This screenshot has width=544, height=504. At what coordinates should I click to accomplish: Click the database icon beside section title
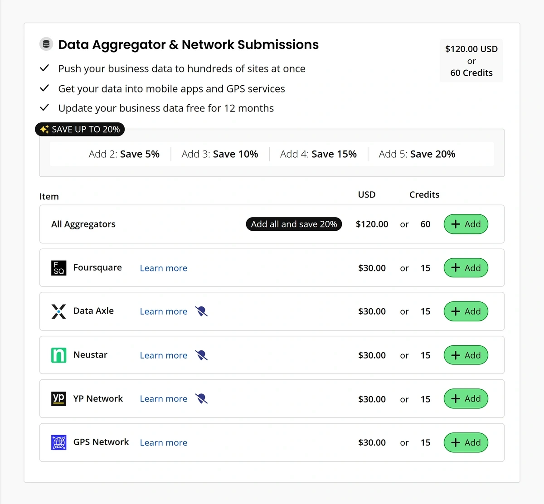[x=46, y=44]
